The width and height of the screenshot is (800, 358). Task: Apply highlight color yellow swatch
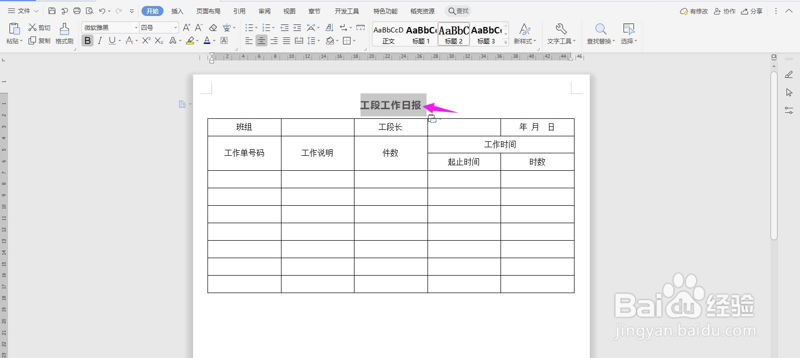[190, 41]
